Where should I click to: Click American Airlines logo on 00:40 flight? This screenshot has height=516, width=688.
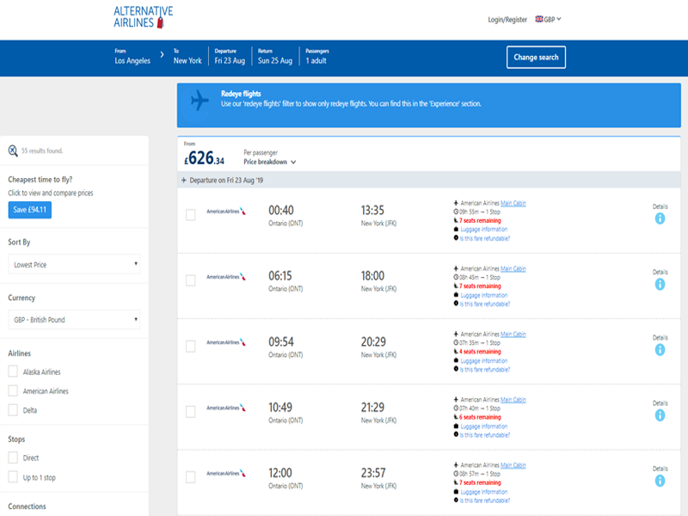[x=226, y=212]
